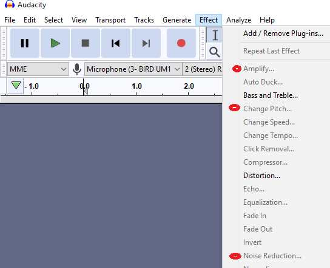
Task: Click the device toolbar drag grabber
Action: pos(4,69)
